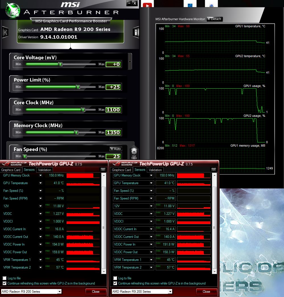Toggle the Fan Speed Auto button
284x297 pixels.
(116, 149)
